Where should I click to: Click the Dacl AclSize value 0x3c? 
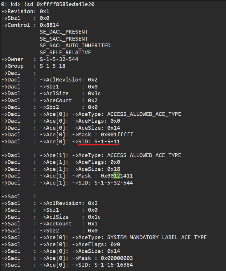point(94,93)
